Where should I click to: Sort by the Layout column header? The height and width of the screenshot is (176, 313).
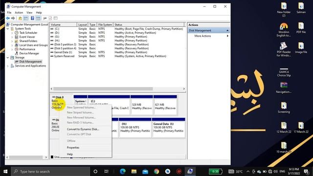coord(83,25)
